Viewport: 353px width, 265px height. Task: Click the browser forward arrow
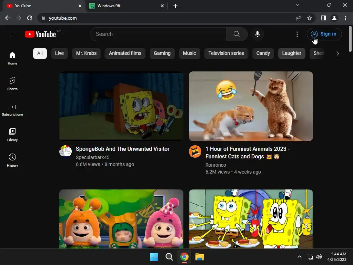19,18
